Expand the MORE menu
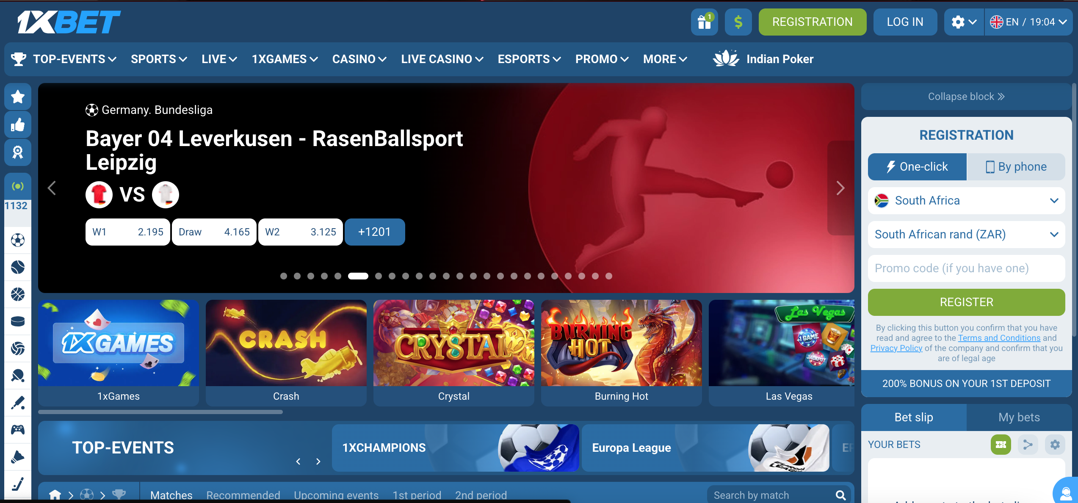Screen dimensions: 1078x503 [665, 59]
